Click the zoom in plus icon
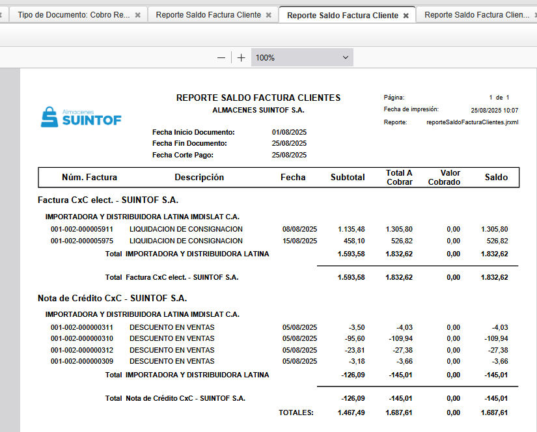537x432 pixels. click(241, 57)
